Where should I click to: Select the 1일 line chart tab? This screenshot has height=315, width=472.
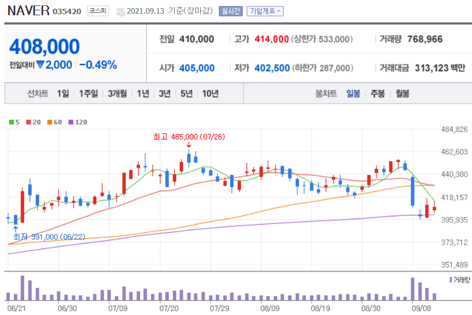point(63,94)
